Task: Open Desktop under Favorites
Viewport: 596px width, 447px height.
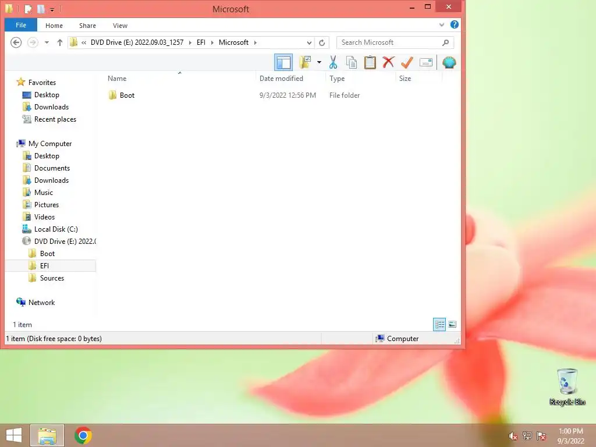Action: 47,95
